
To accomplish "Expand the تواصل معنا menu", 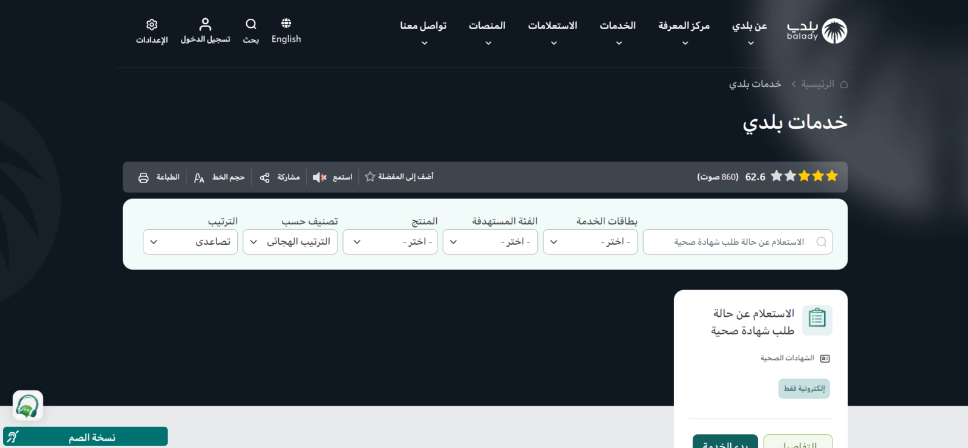I will pos(423,26).
